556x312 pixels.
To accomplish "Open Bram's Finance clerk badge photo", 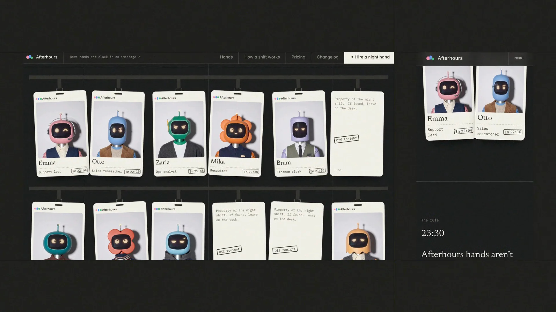I will click(x=299, y=129).
